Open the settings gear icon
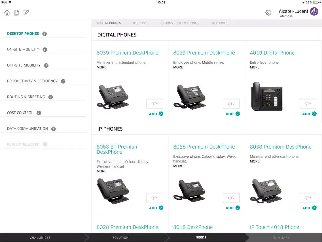 tap(268, 13)
